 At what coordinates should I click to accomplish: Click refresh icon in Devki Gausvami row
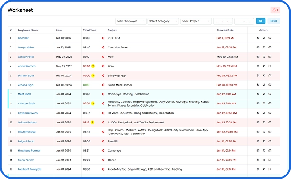pos(264,113)
